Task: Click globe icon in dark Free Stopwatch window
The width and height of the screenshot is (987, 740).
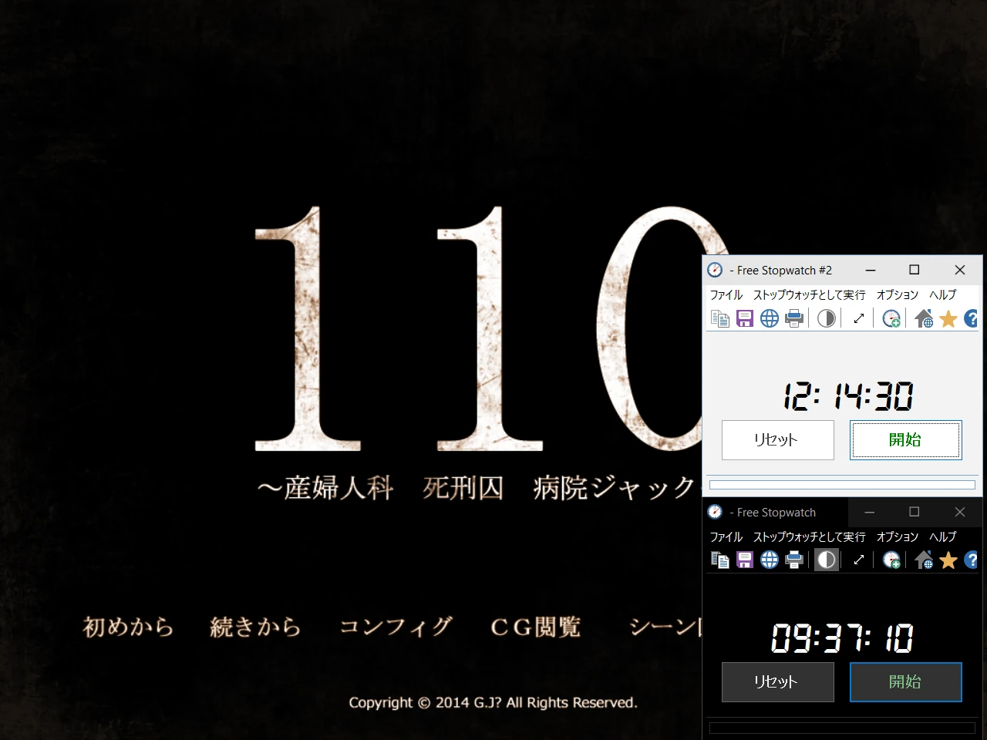Action: [x=770, y=560]
